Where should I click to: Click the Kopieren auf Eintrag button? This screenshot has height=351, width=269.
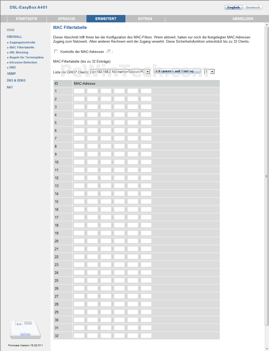coord(177,71)
